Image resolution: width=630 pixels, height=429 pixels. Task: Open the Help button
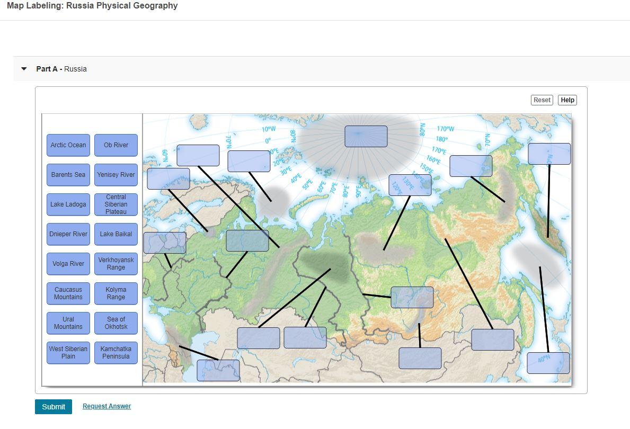[567, 100]
